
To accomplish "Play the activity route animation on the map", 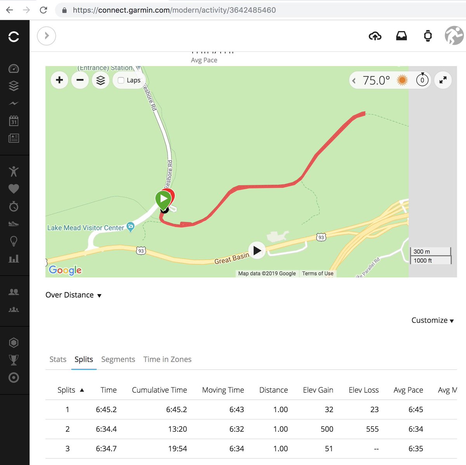I will click(257, 251).
